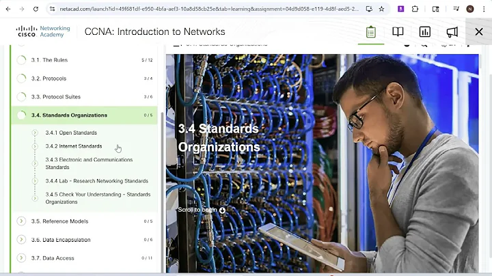Click the 3.4 Standards Organizations hero heading

219,138
